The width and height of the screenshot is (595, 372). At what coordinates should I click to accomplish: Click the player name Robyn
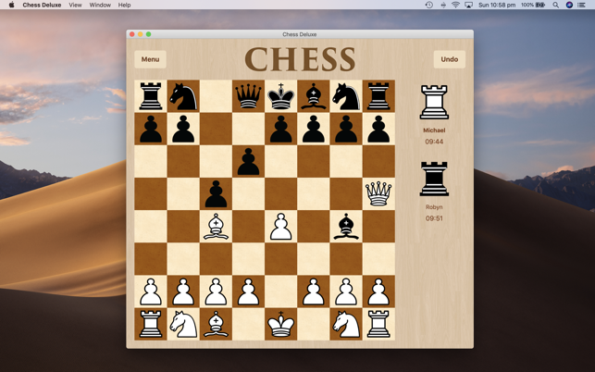click(434, 207)
